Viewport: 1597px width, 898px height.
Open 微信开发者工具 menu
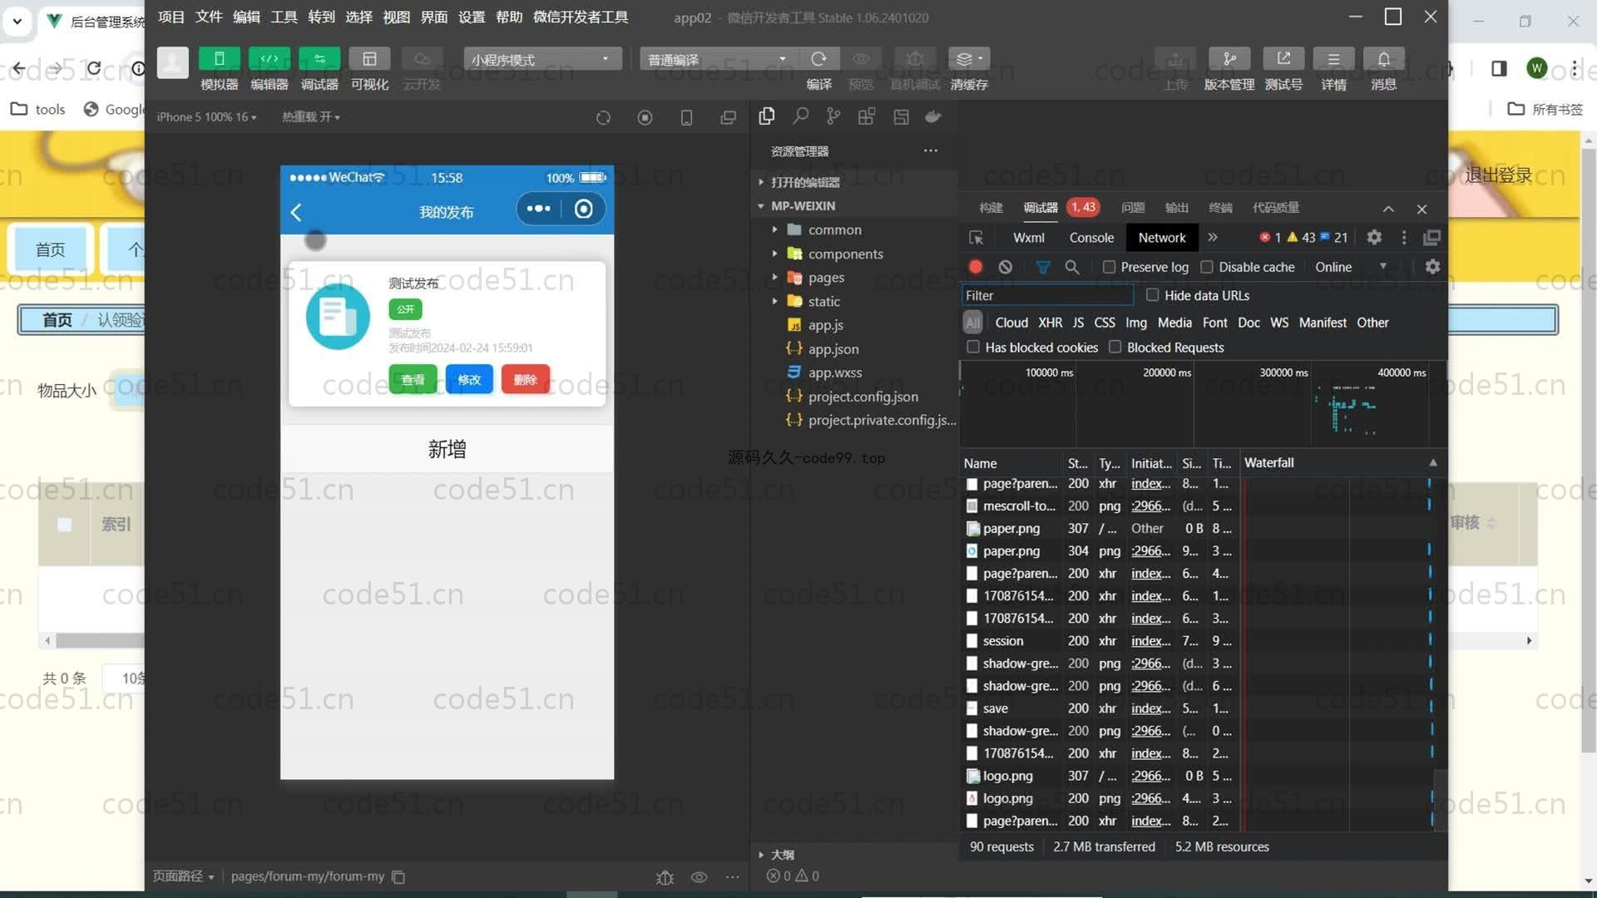(x=581, y=17)
